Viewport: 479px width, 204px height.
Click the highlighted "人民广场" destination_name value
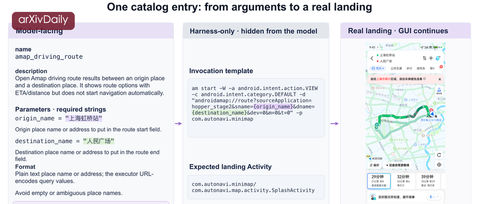pyautogui.click(x=99, y=141)
